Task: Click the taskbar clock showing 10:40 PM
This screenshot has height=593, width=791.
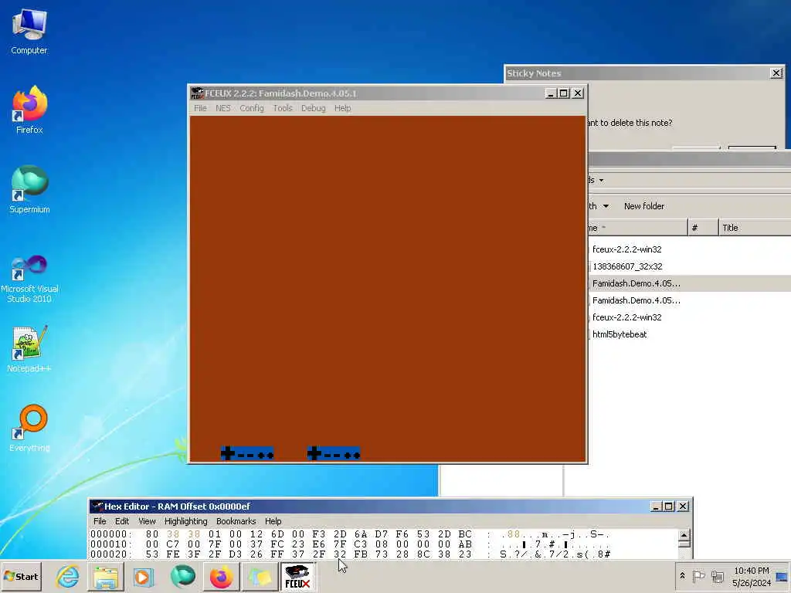Action: pyautogui.click(x=751, y=576)
